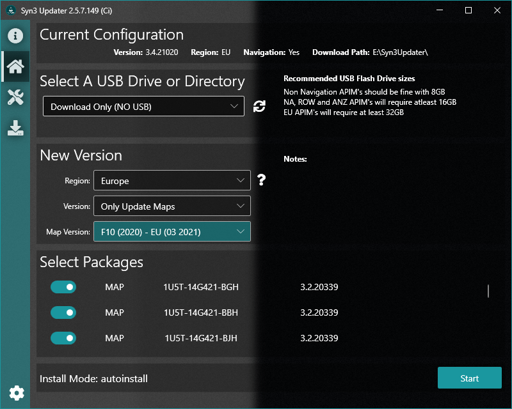Select the Home icon in the sidebar
Image resolution: width=512 pixels, height=409 pixels.
[x=15, y=66]
